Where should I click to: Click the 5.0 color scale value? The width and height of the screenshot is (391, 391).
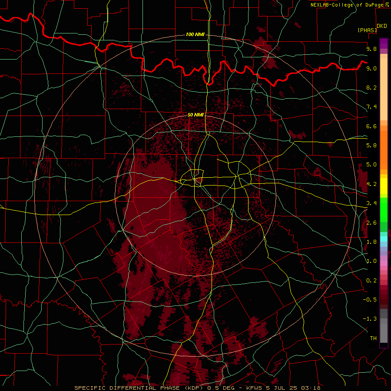[x=371, y=165]
